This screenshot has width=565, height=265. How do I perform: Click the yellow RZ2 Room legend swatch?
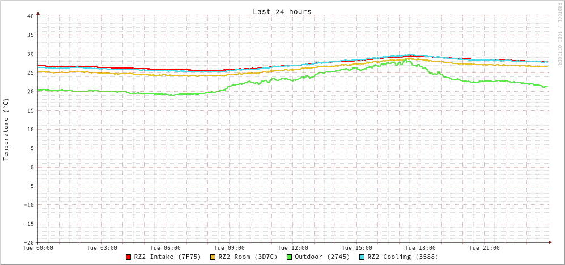click(x=213, y=257)
